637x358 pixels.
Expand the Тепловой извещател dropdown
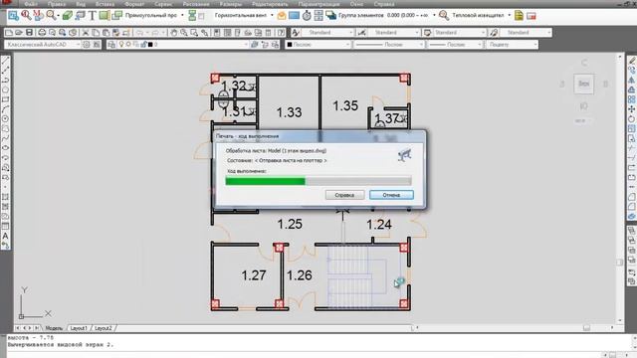[x=509, y=16]
